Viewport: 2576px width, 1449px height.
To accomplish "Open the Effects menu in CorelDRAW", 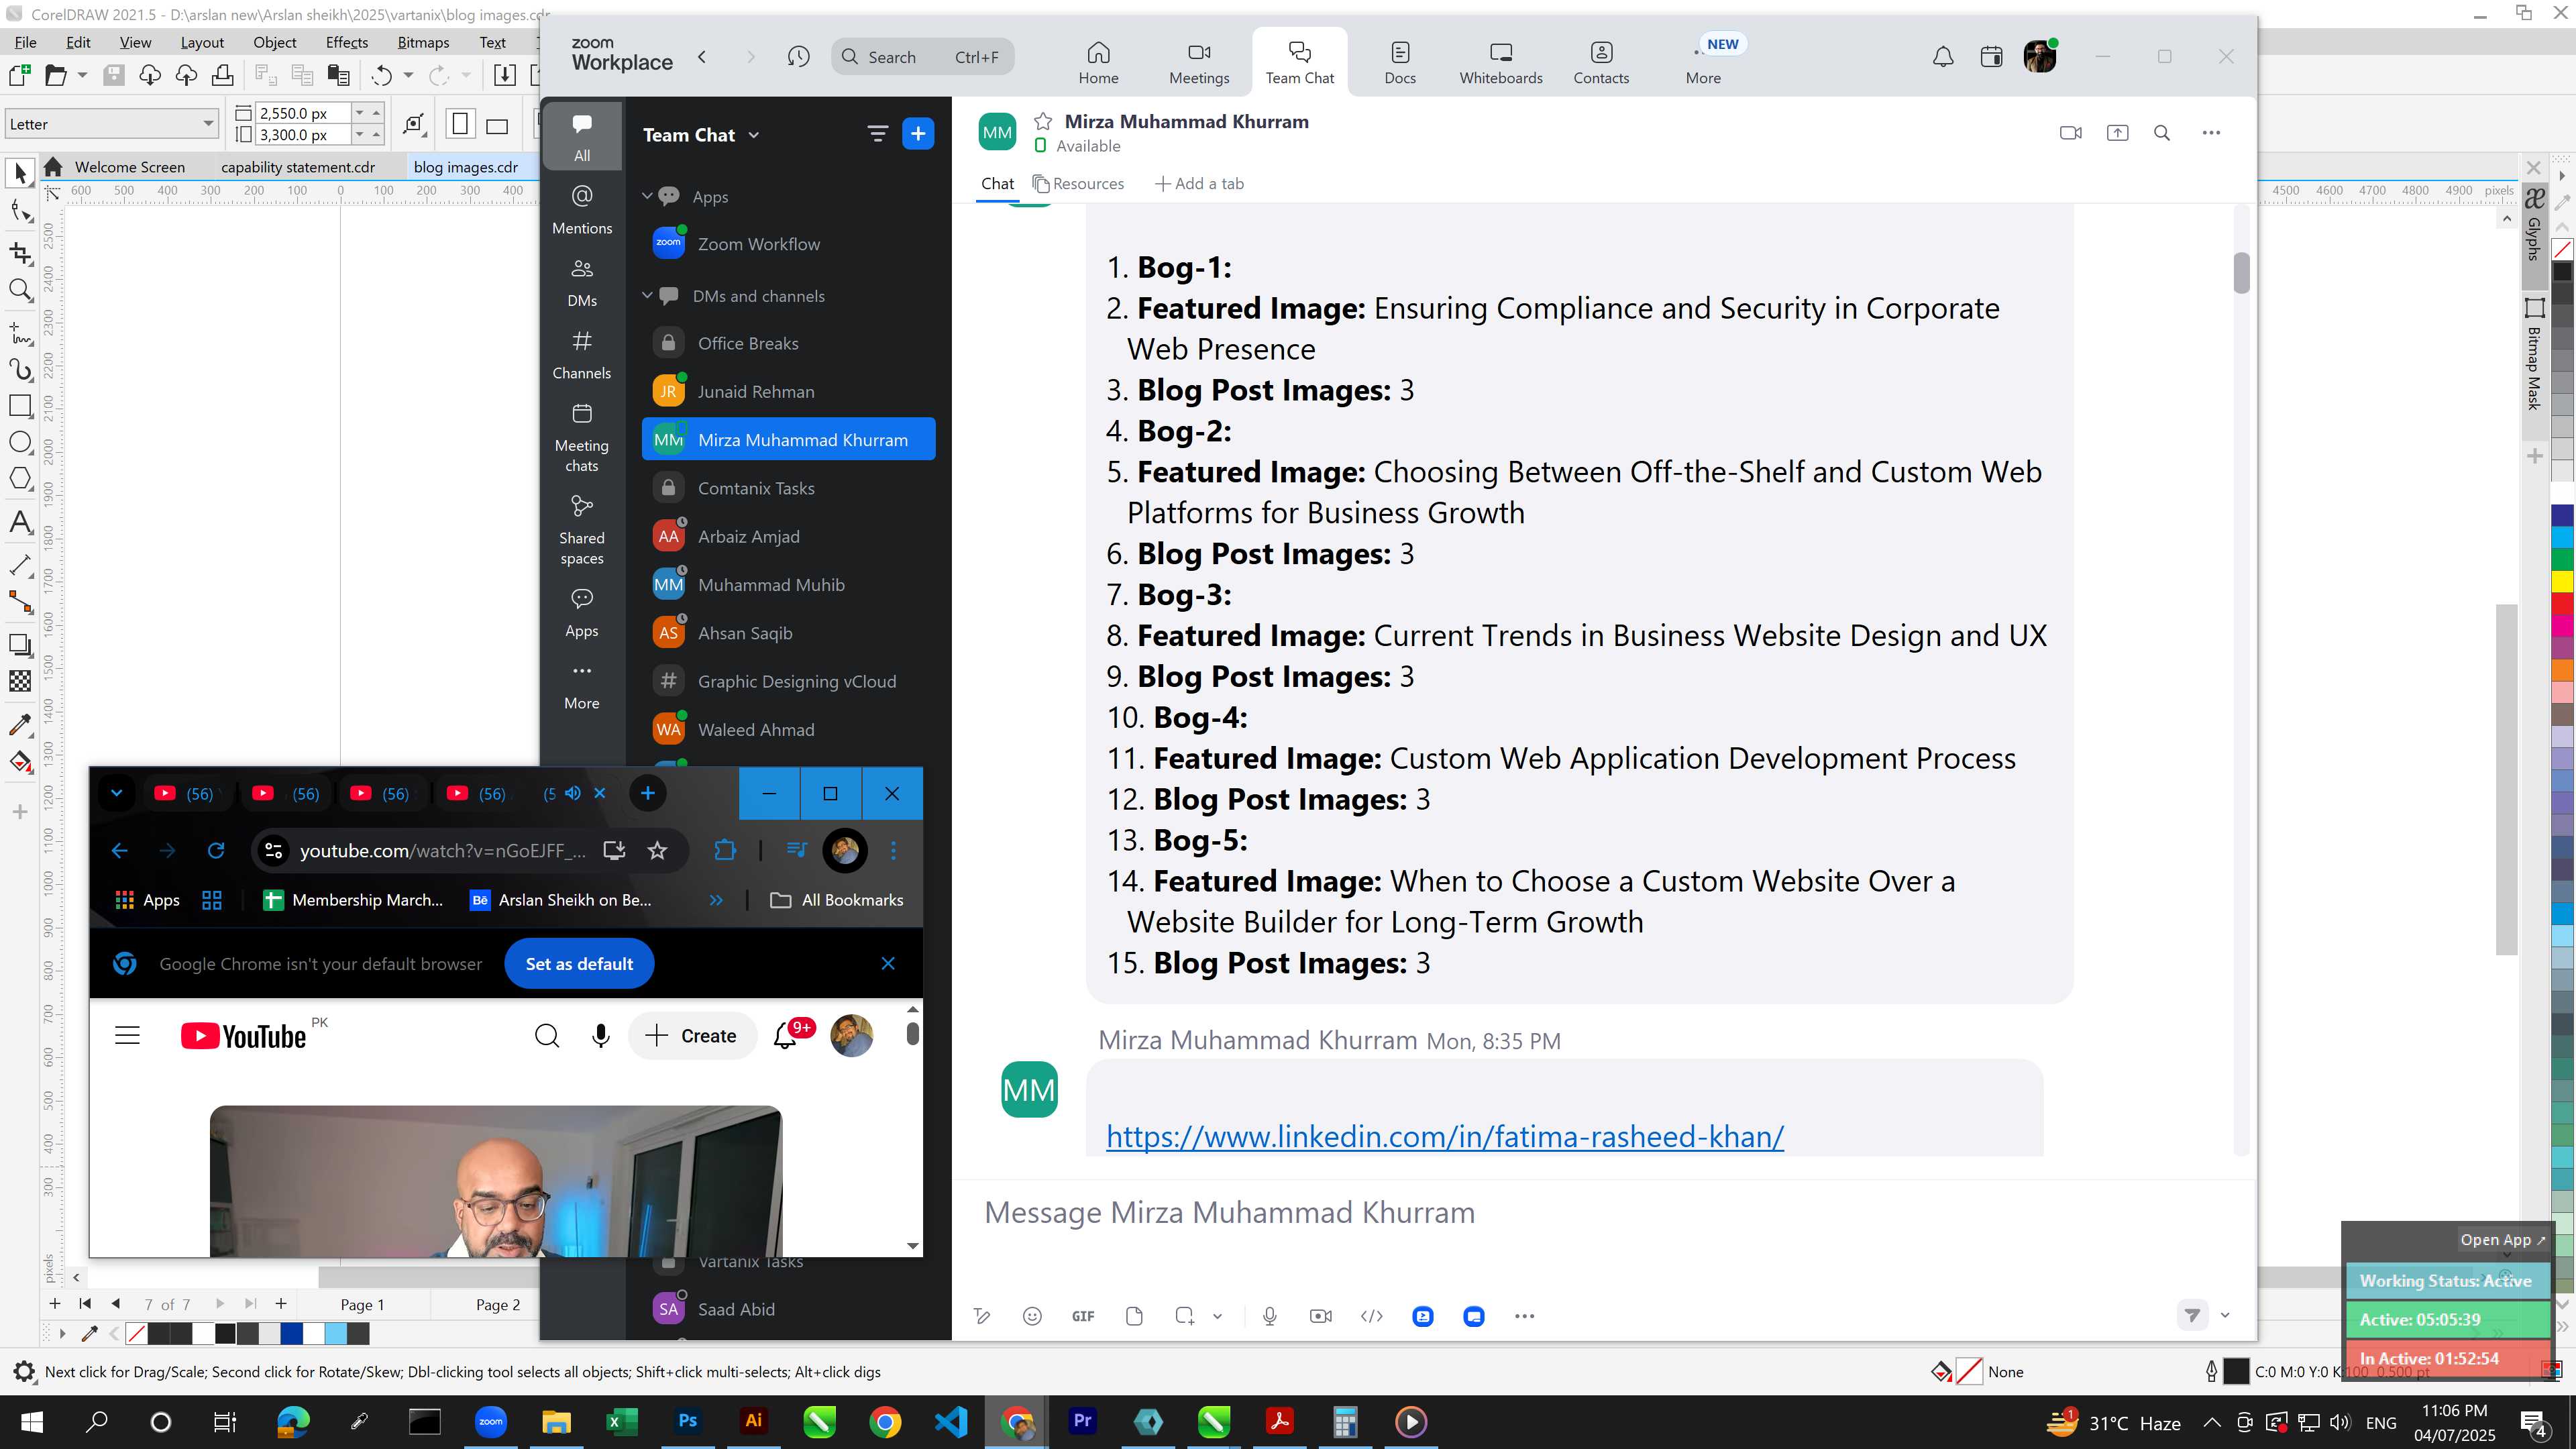I will (347, 42).
